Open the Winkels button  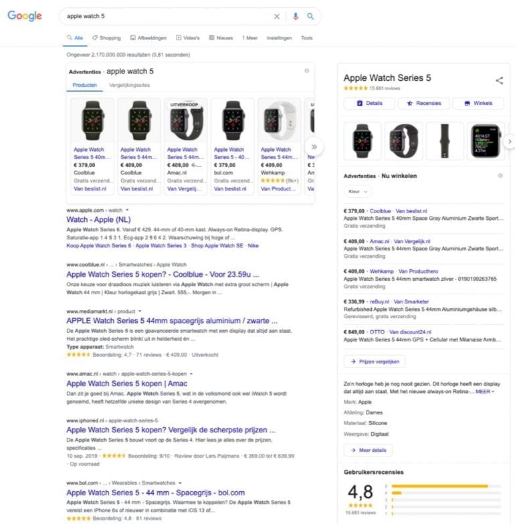(478, 103)
